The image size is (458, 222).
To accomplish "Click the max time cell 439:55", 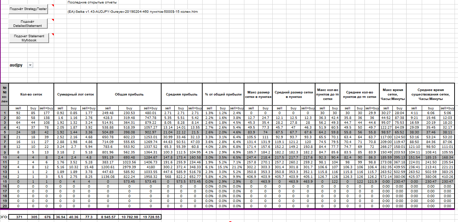I will (x=399, y=167).
